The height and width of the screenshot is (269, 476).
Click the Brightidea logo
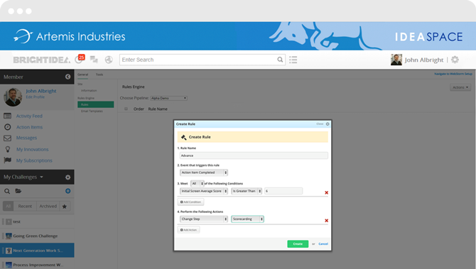click(42, 60)
